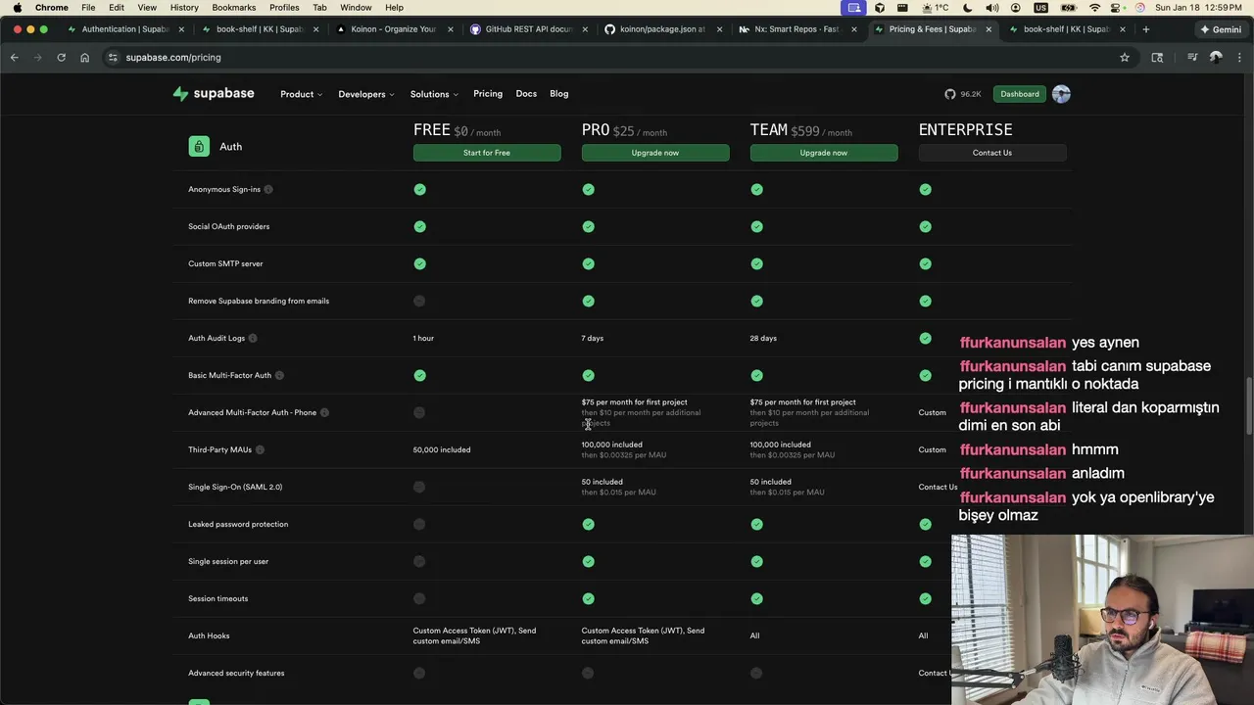Screen dimensions: 1254x705
Task: Go to the browser home page
Action: [x=84, y=58]
